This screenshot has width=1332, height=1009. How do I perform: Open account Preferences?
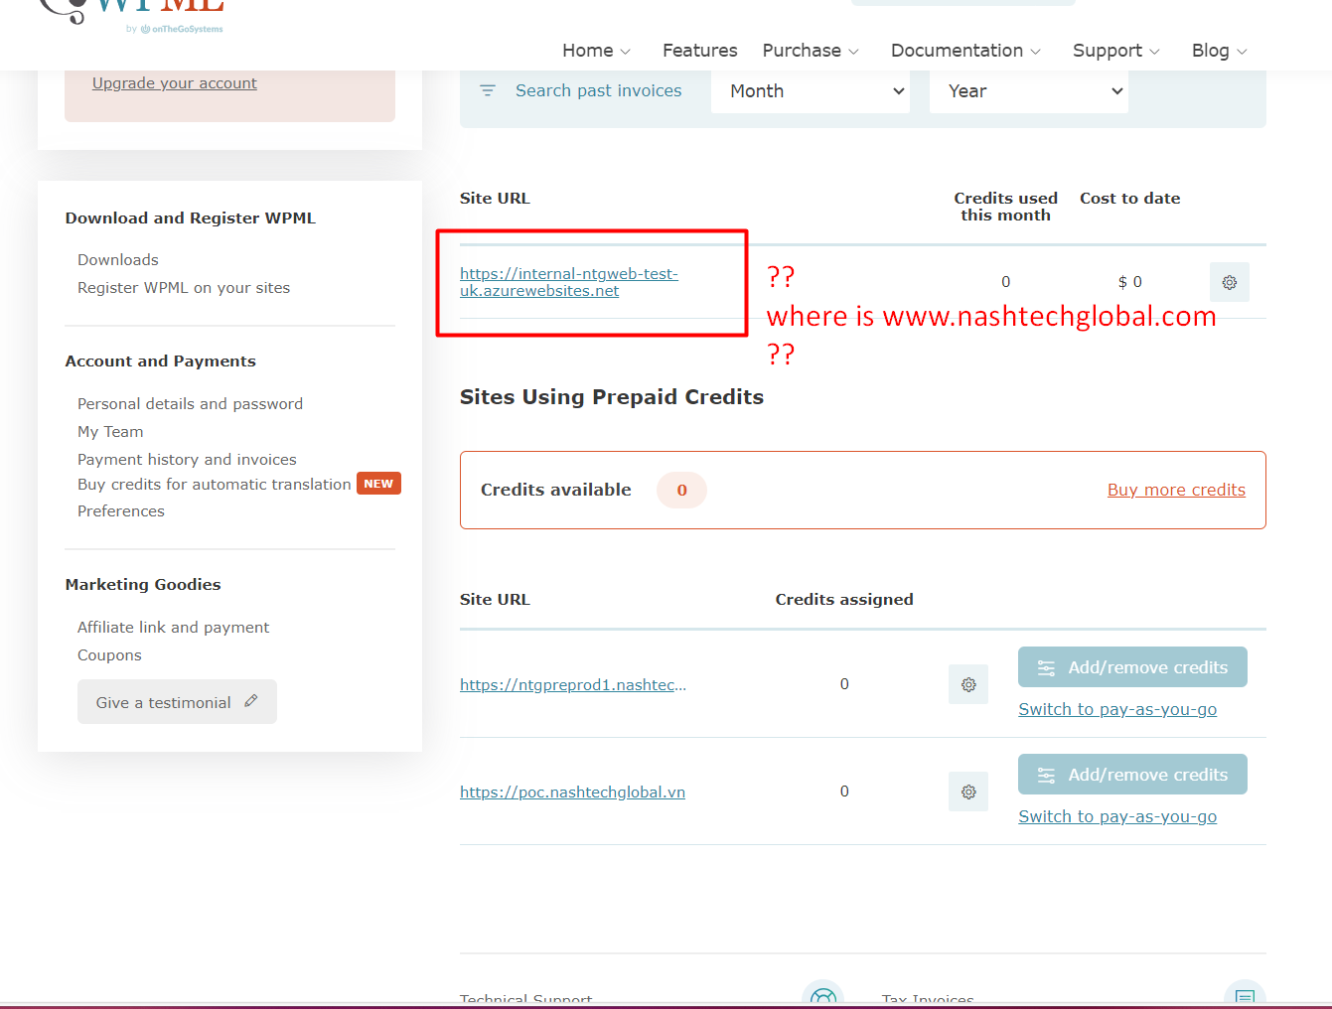tap(121, 511)
